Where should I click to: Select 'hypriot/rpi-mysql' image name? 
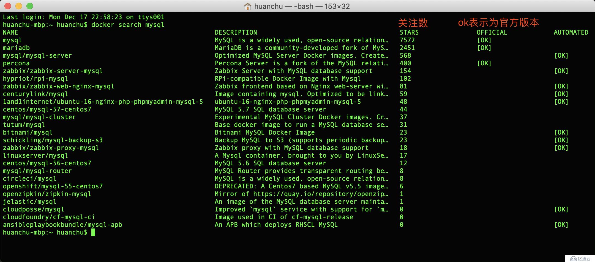click(36, 79)
